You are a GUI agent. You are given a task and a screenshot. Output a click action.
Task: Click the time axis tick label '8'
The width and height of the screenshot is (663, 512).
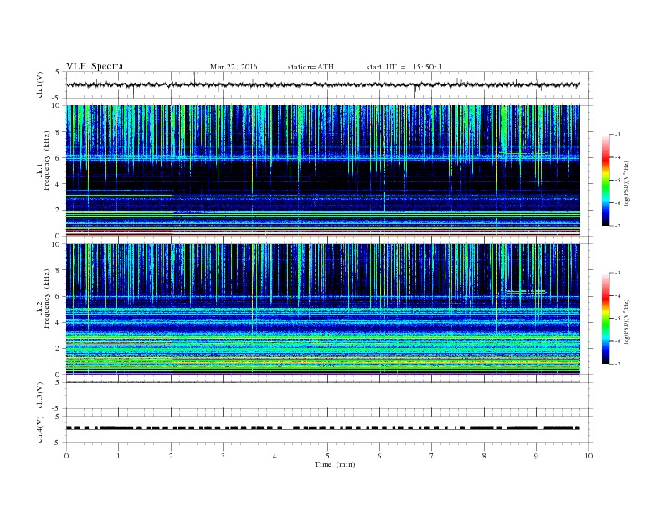point(484,456)
